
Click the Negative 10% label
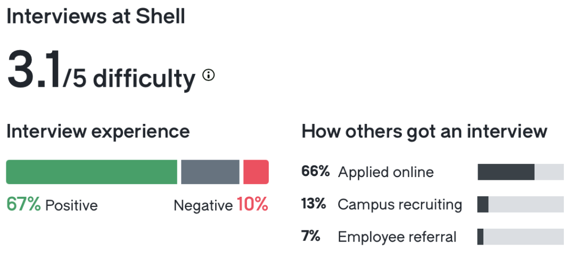[x=221, y=205]
